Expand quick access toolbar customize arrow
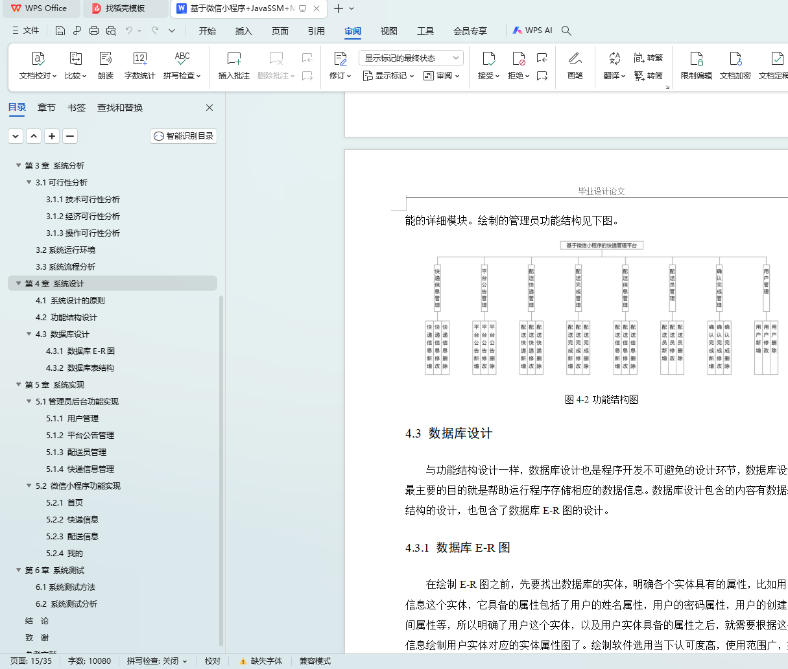 click(172, 30)
